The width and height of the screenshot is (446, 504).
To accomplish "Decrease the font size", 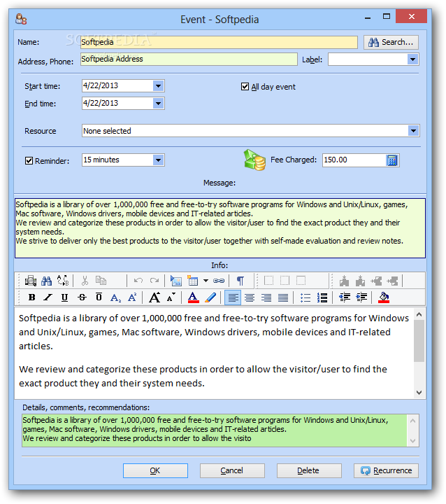I will (171, 297).
